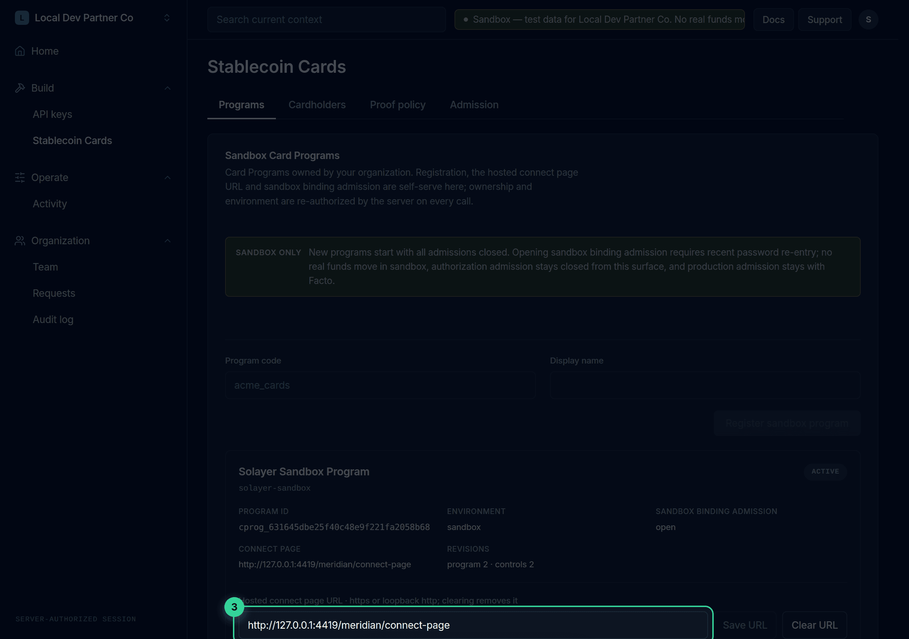Click the Clear URL button
Viewport: 909px width, 639px height.
pos(815,625)
